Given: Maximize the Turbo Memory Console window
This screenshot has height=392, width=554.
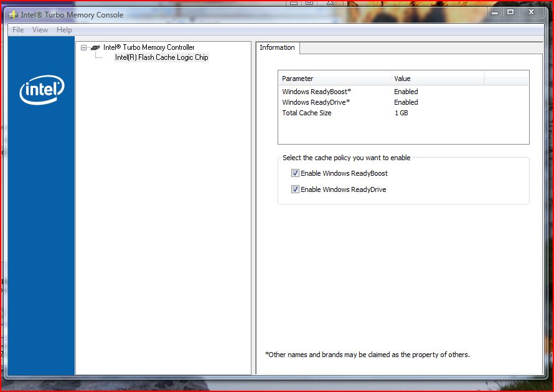Looking at the screenshot, I should 510,12.
